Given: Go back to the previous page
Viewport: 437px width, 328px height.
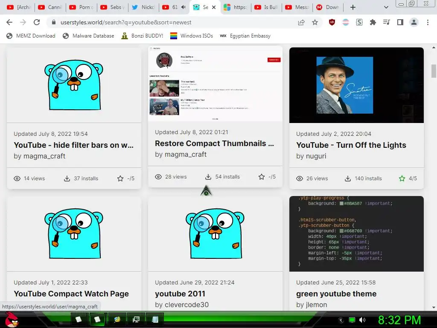Looking at the screenshot, I should [9, 22].
